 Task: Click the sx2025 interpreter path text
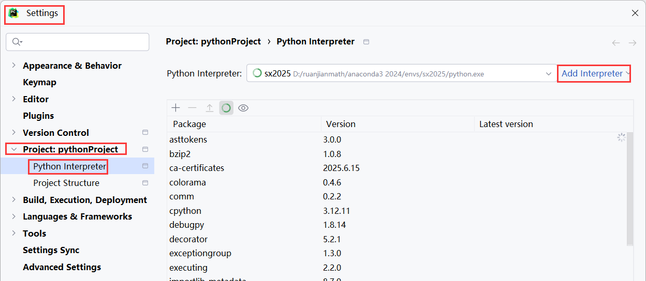click(388, 74)
